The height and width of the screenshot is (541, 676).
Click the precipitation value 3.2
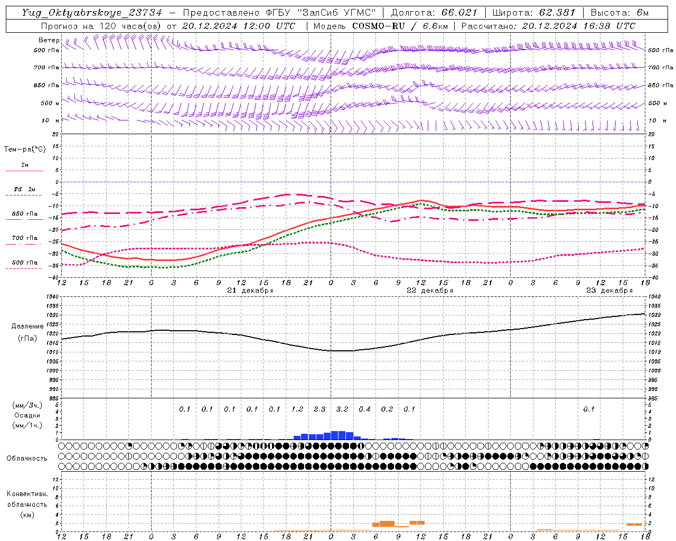342,409
